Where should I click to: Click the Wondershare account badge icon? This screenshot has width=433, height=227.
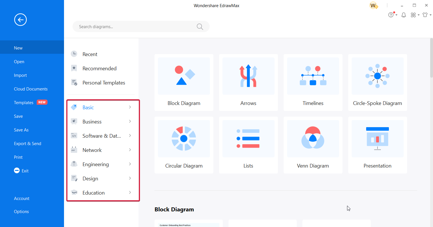pyautogui.click(x=373, y=5)
